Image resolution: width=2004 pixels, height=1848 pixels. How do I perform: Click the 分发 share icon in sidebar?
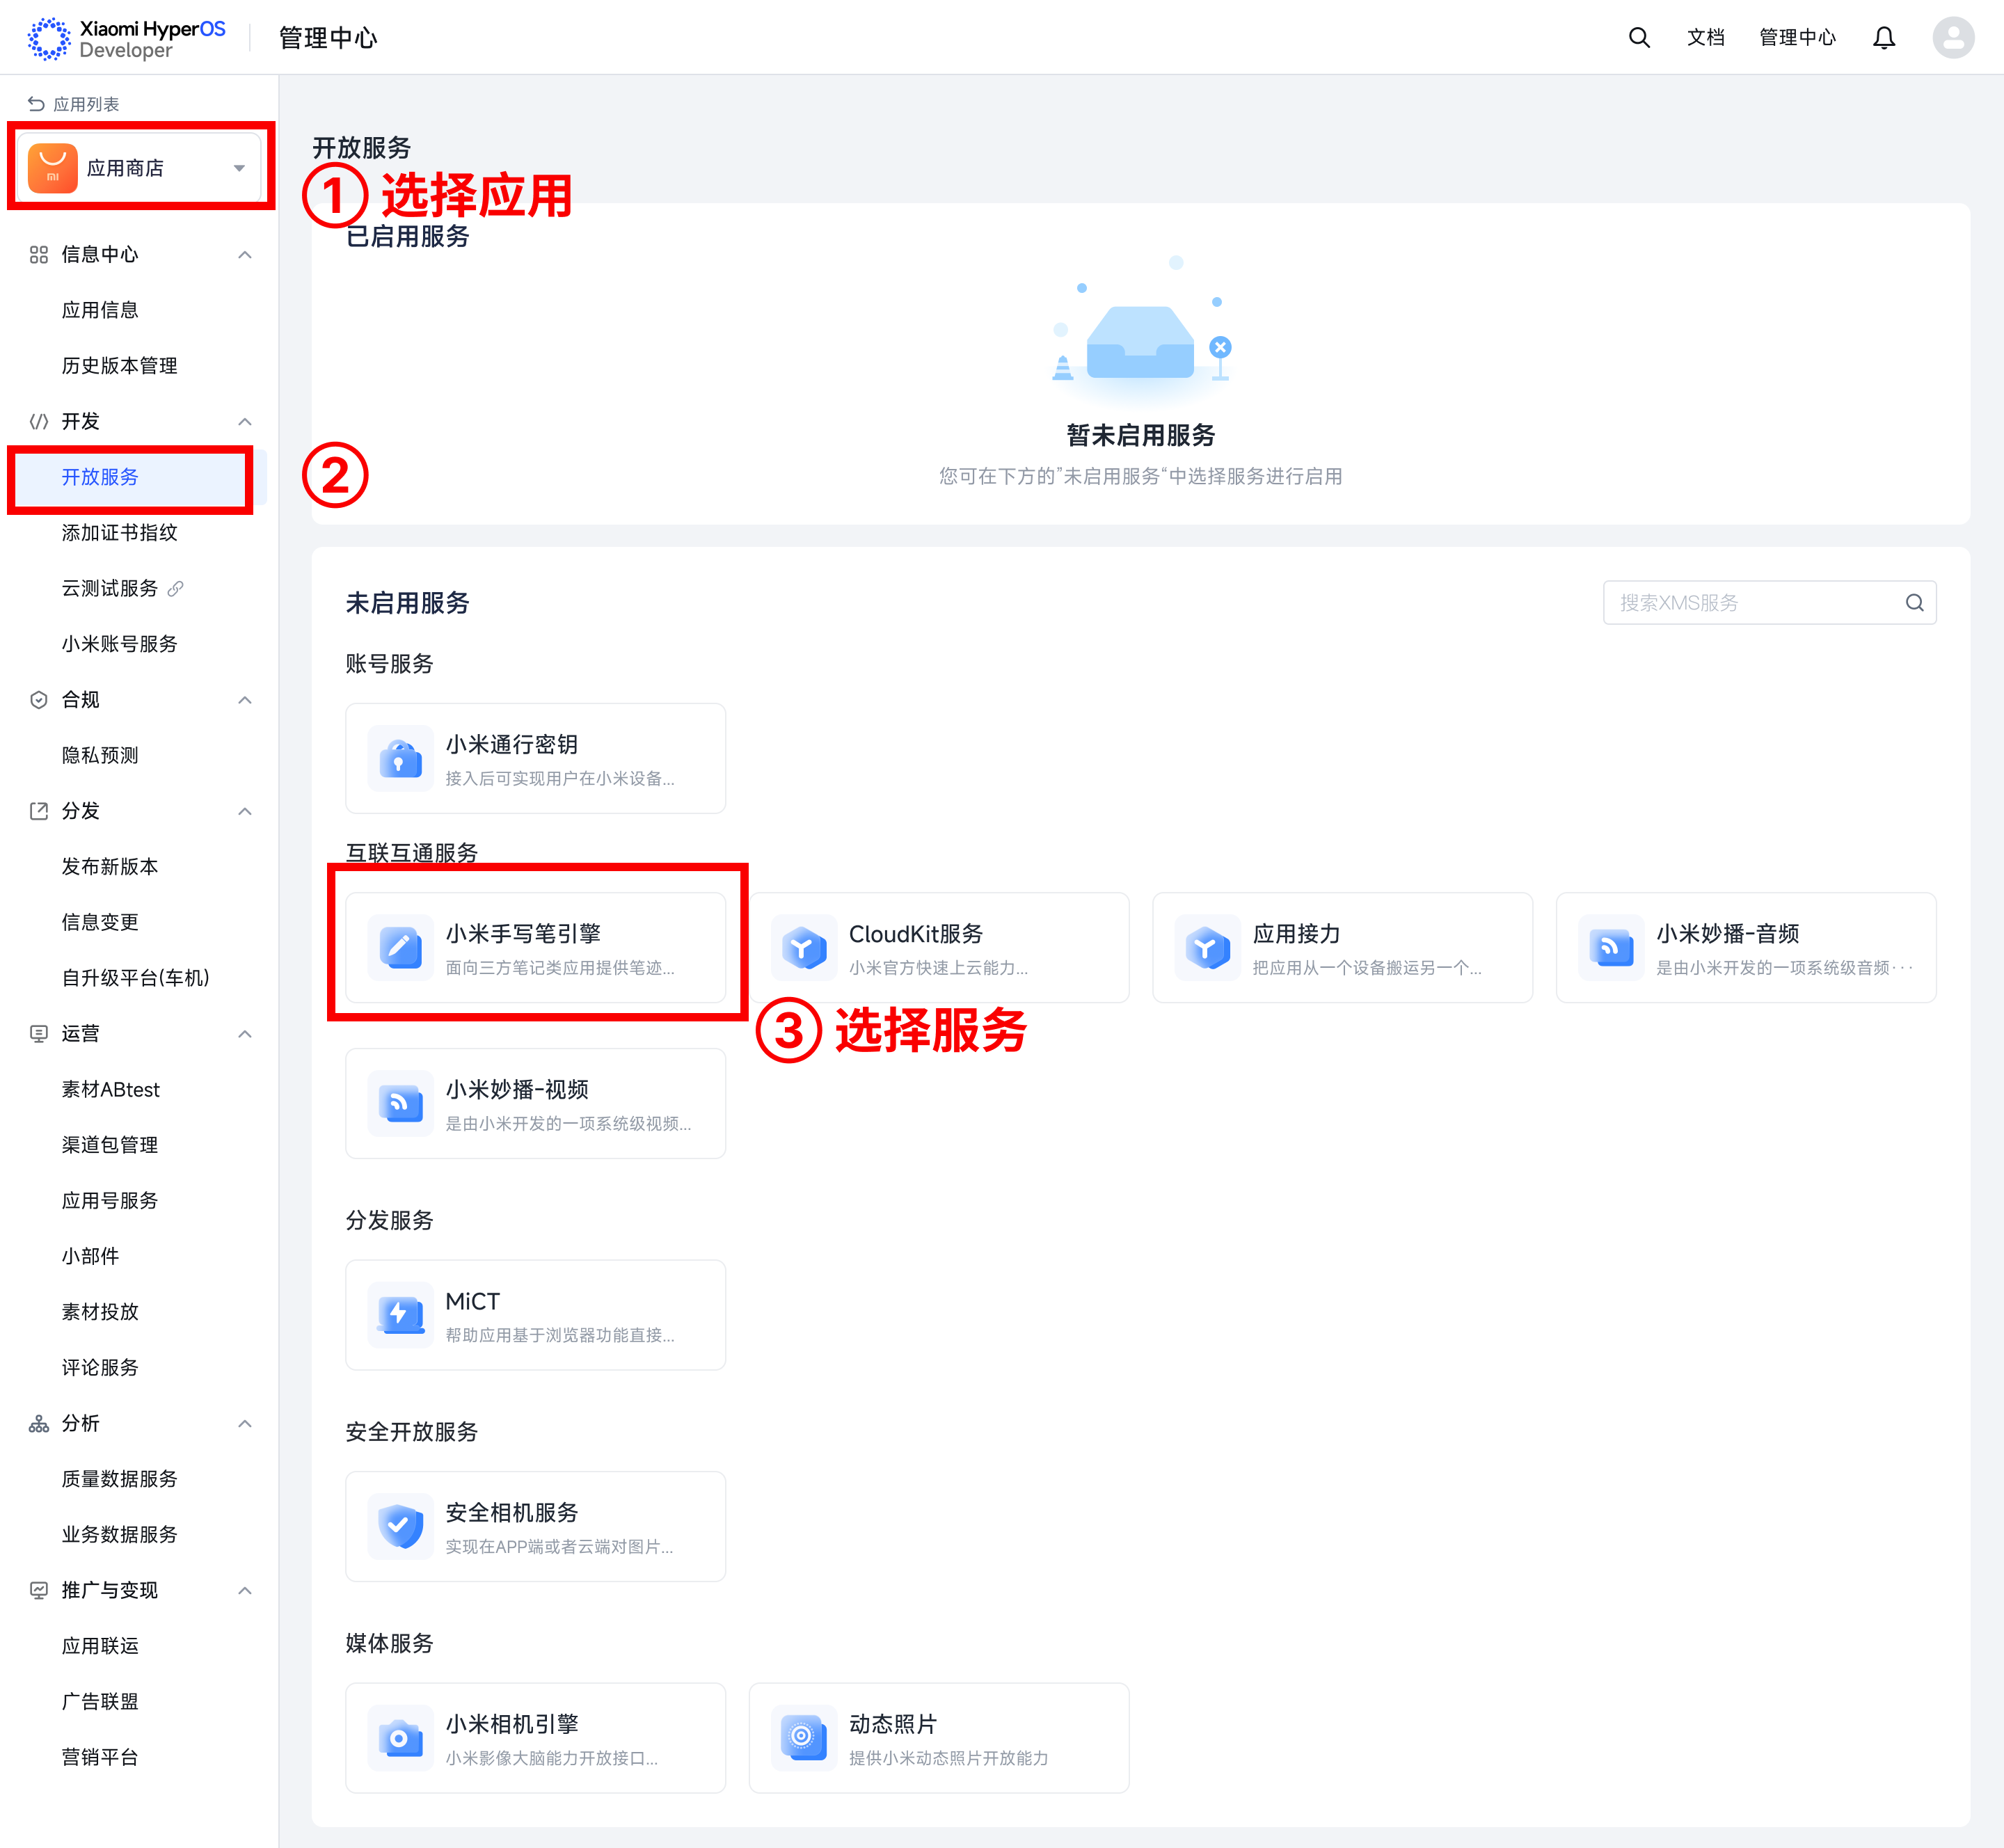(39, 811)
